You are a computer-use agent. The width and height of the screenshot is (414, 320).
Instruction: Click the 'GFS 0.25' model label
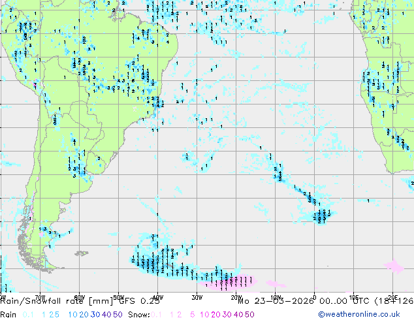[138, 301]
